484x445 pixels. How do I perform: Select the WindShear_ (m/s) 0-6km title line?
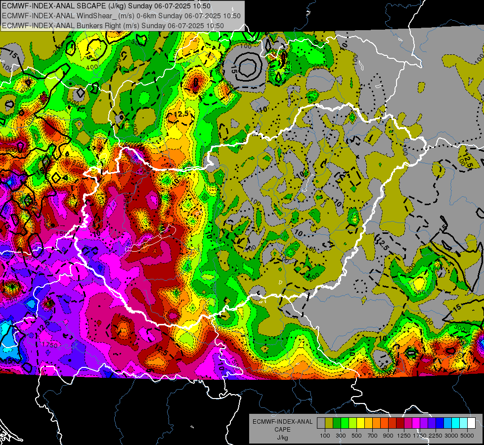tap(121, 16)
